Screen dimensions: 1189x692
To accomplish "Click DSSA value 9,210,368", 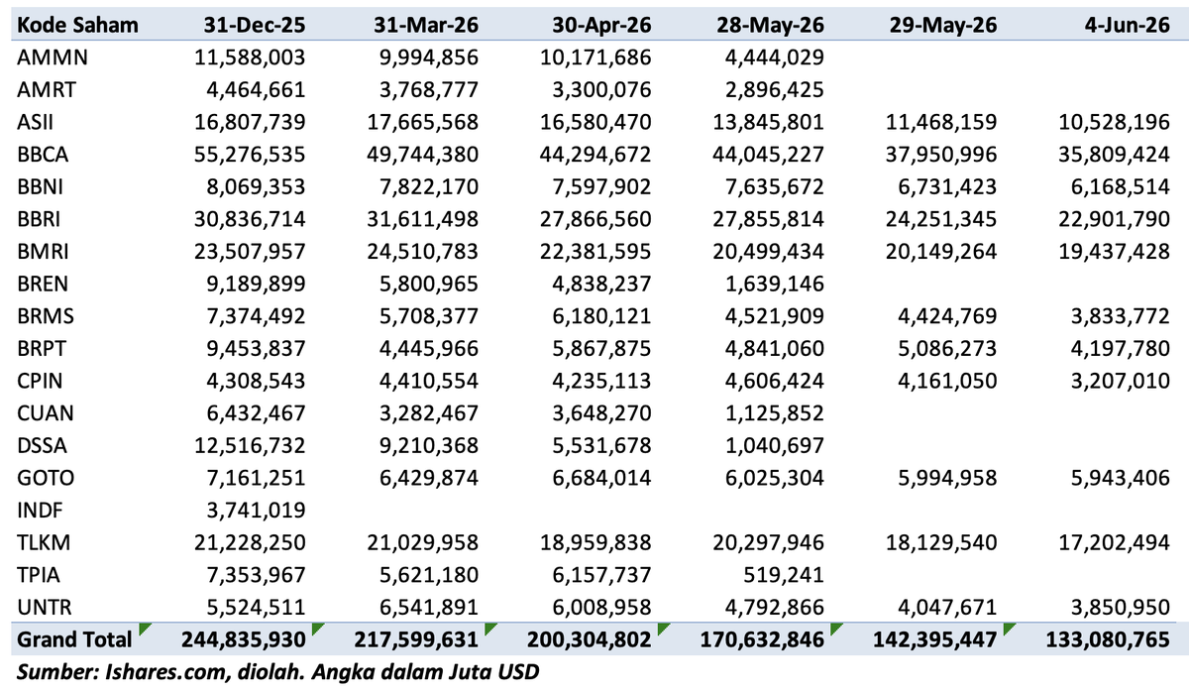I will [x=429, y=445].
